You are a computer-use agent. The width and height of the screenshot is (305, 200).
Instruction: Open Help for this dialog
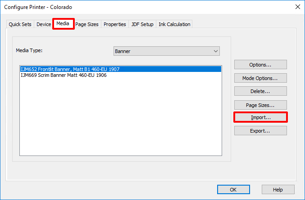[x=278, y=189]
